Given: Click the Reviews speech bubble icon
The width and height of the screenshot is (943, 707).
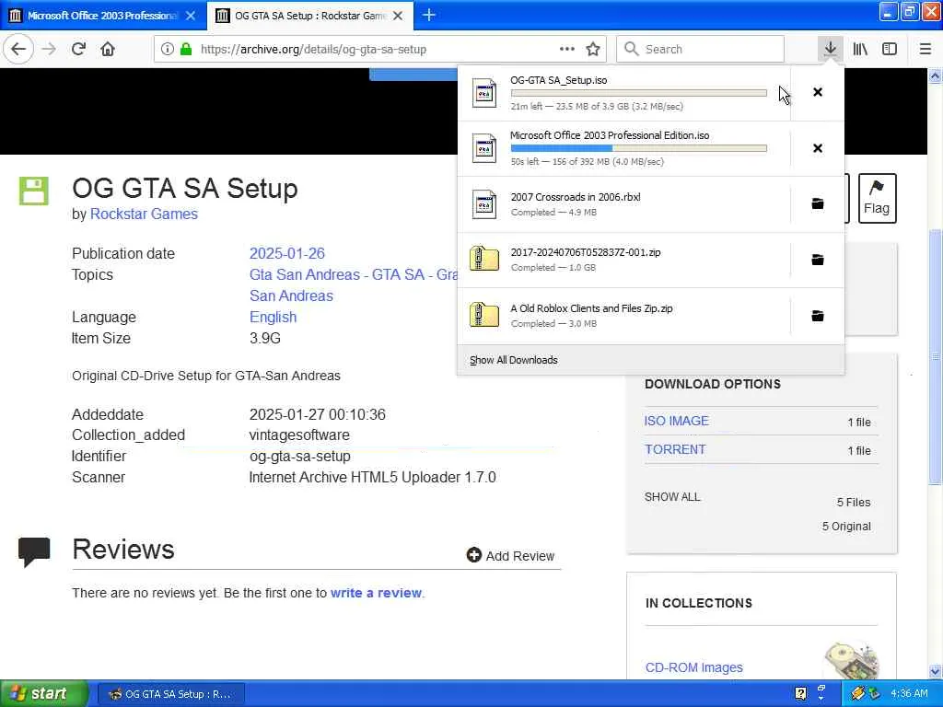Looking at the screenshot, I should click(x=34, y=552).
